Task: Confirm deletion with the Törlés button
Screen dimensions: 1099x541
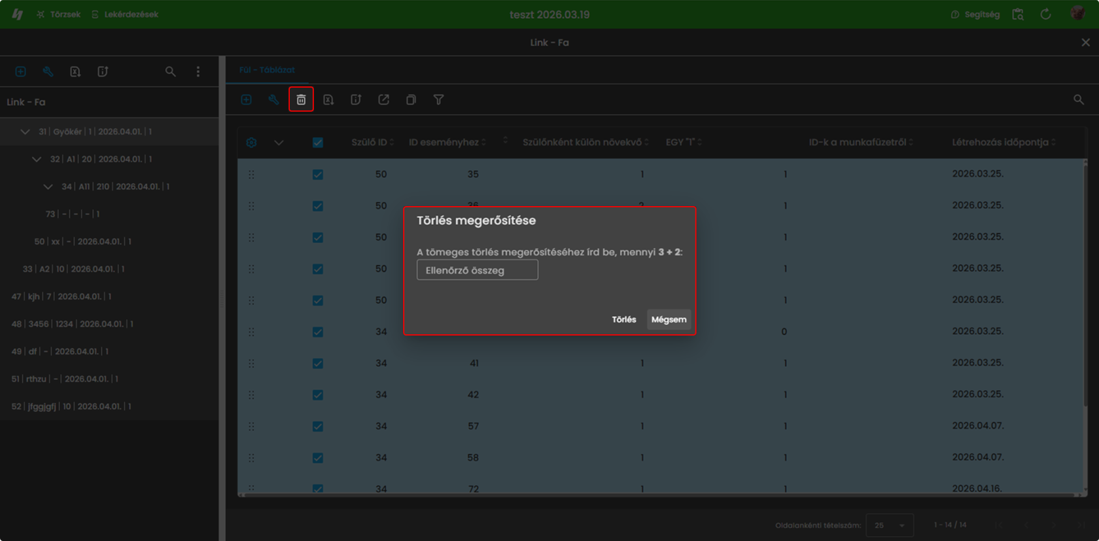Action: [624, 319]
